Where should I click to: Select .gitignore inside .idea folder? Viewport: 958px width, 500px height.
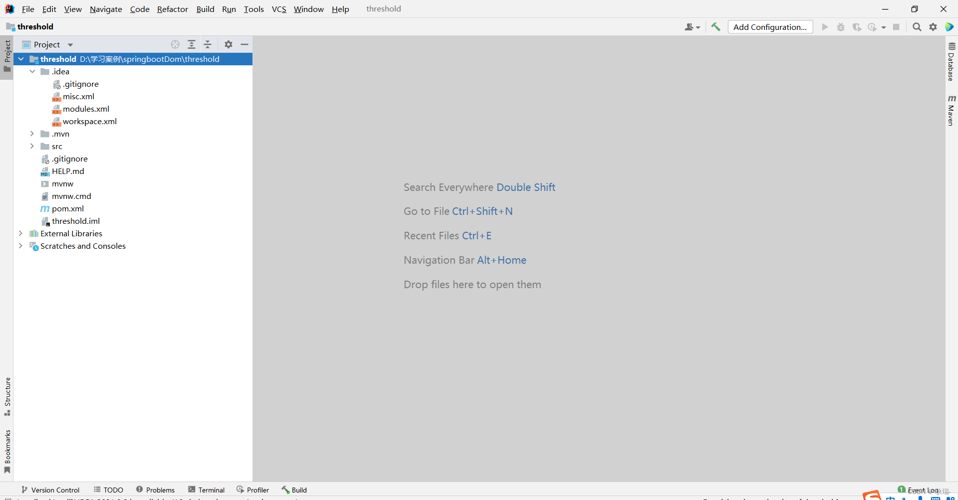[x=80, y=84]
